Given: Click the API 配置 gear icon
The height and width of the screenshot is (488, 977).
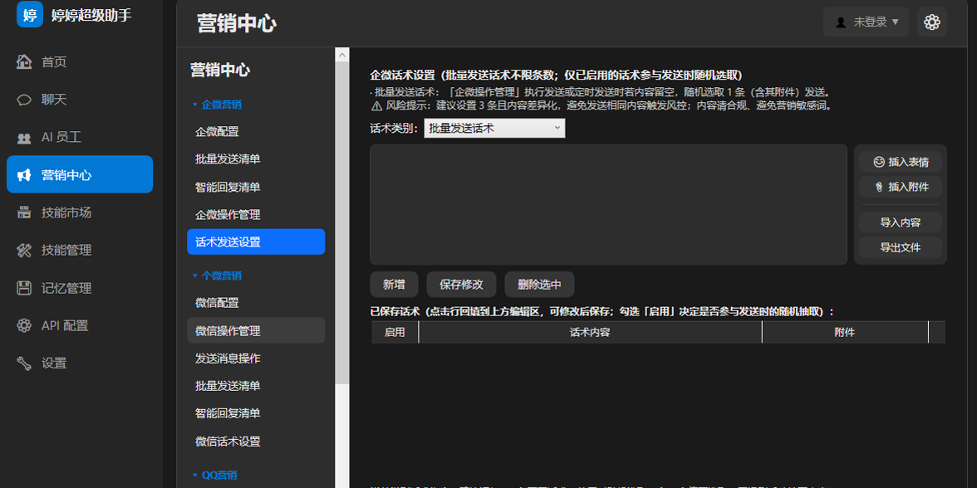Looking at the screenshot, I should pos(24,325).
